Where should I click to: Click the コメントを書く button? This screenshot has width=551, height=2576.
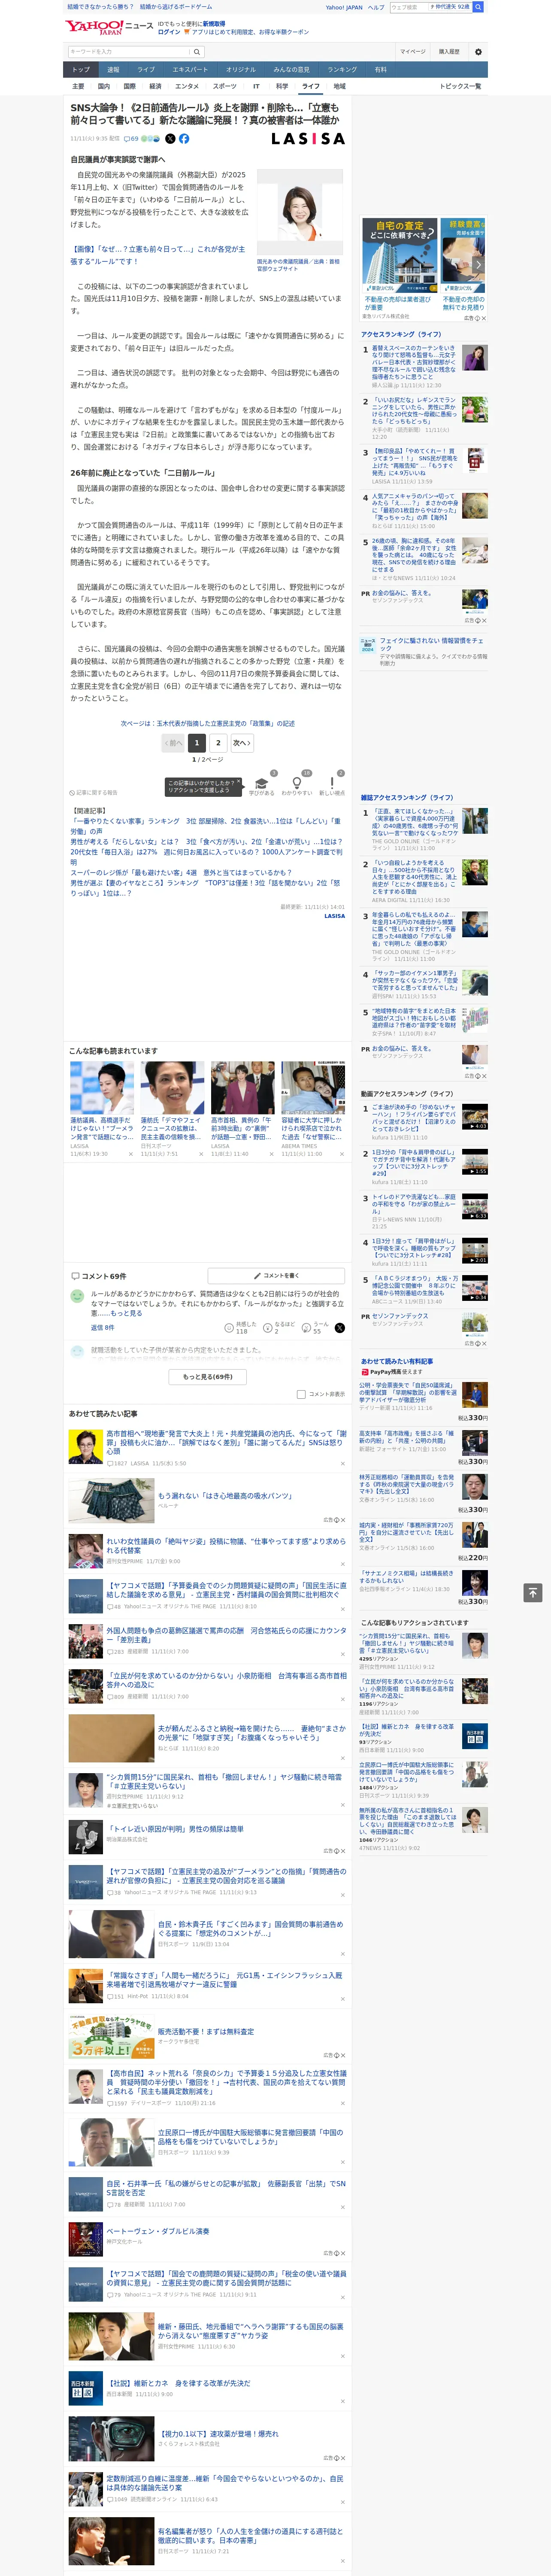coord(276,1276)
